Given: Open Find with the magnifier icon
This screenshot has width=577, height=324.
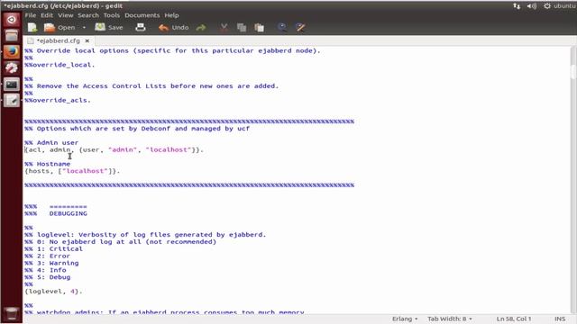Looking at the screenshot, I should (x=282, y=28).
